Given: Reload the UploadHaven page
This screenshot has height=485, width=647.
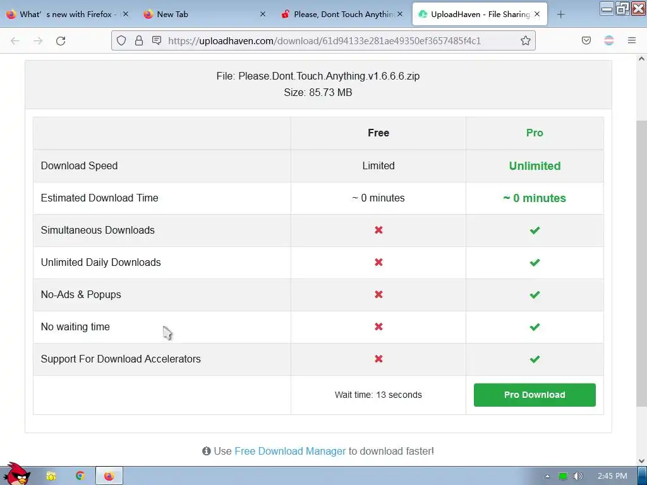Looking at the screenshot, I should click(x=61, y=40).
